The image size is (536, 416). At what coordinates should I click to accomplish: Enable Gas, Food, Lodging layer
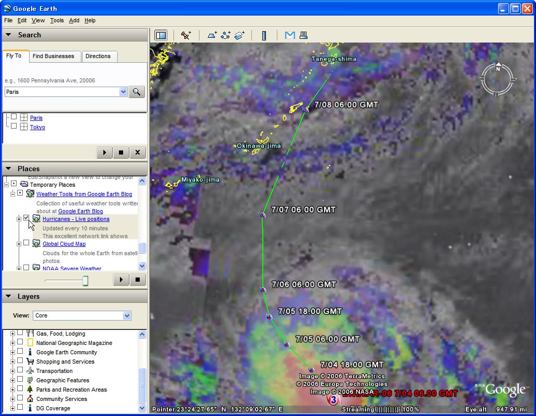20,332
